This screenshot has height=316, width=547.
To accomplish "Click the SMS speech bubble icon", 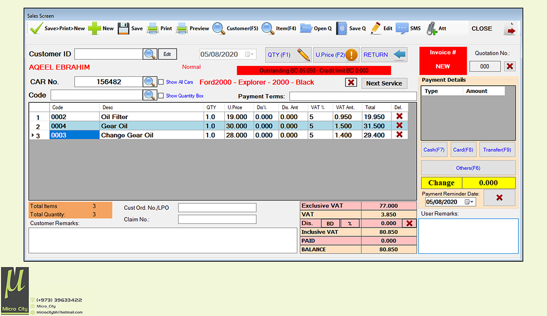I will (402, 28).
